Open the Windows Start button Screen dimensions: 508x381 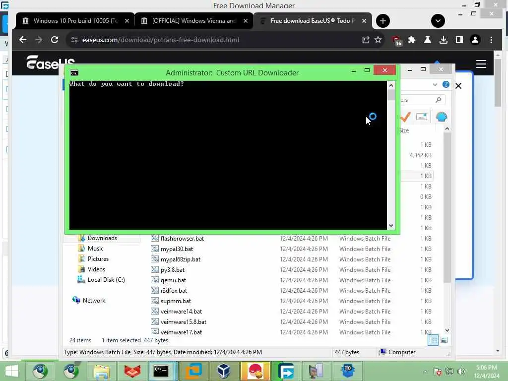point(12,371)
